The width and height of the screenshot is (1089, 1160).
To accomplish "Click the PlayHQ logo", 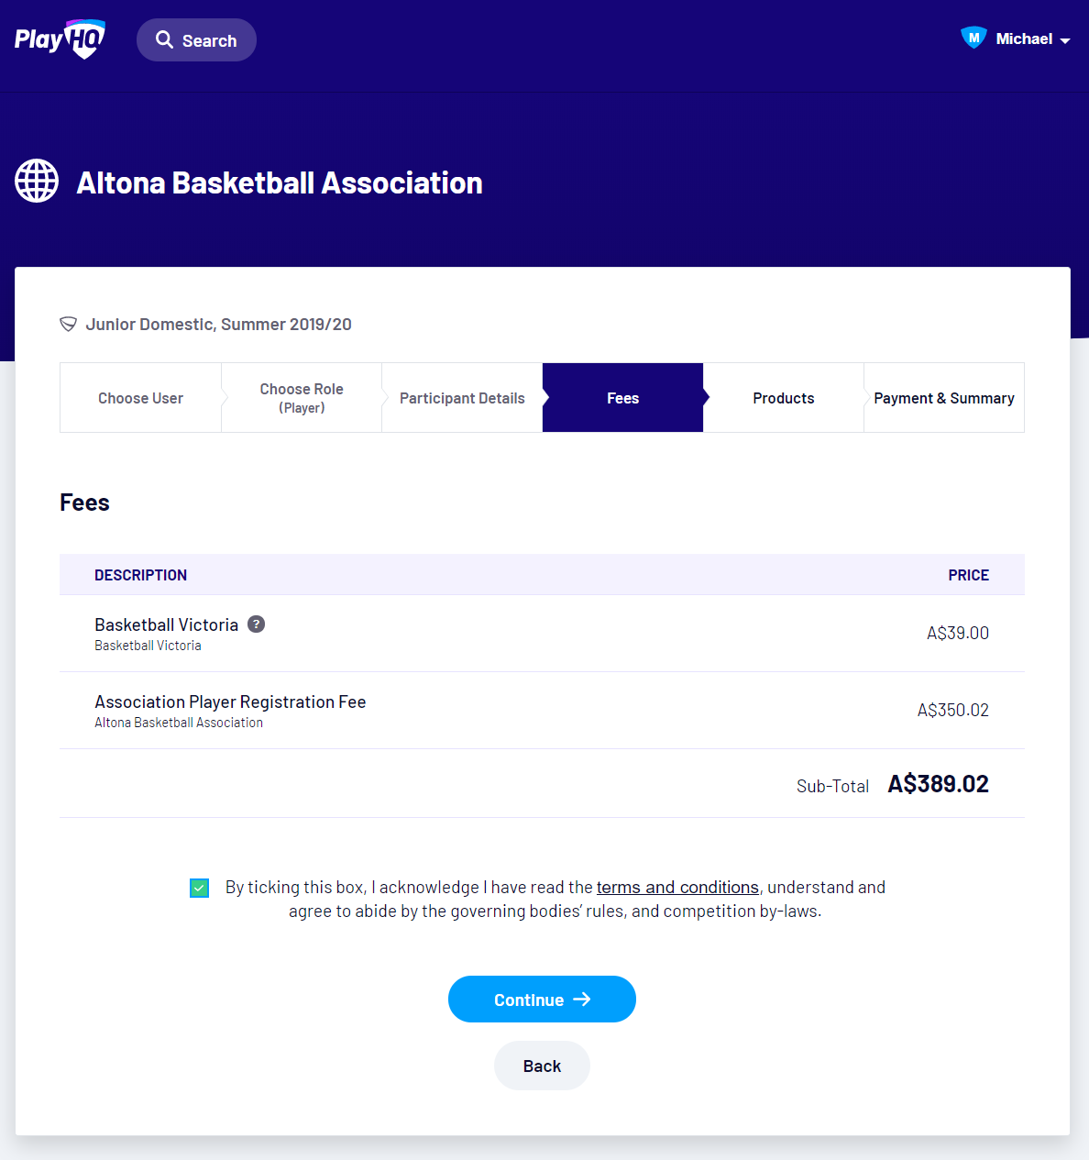I will click(x=60, y=39).
